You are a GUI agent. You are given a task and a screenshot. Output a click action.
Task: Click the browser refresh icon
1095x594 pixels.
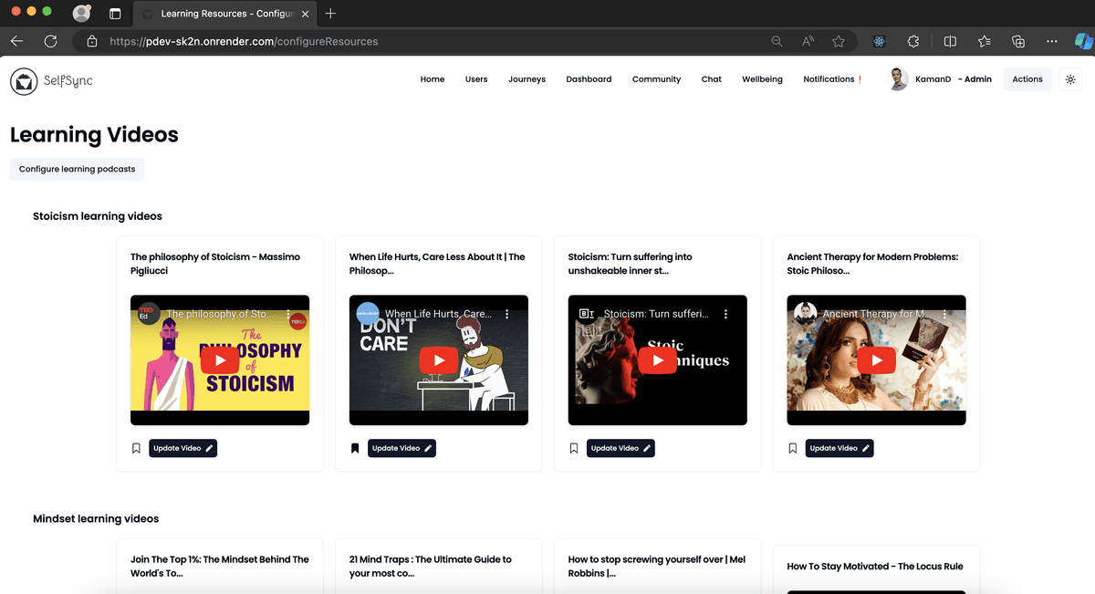[x=50, y=41]
